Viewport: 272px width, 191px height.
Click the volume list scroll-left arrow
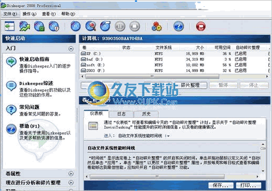(82, 76)
